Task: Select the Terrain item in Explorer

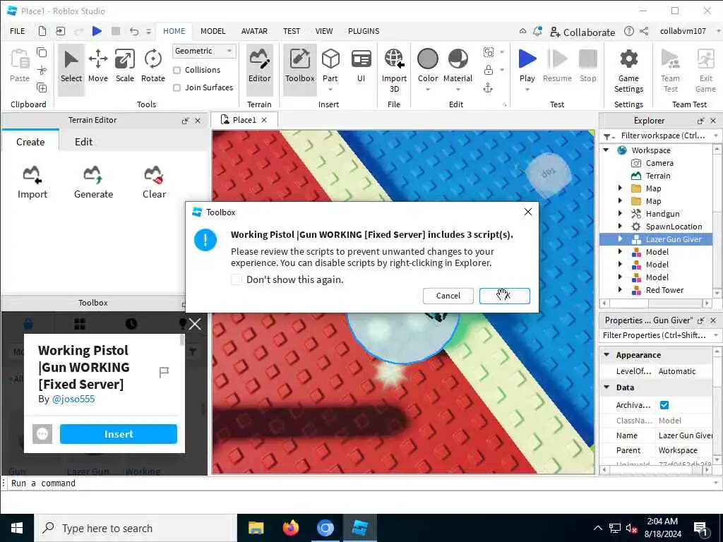Action: (x=657, y=176)
